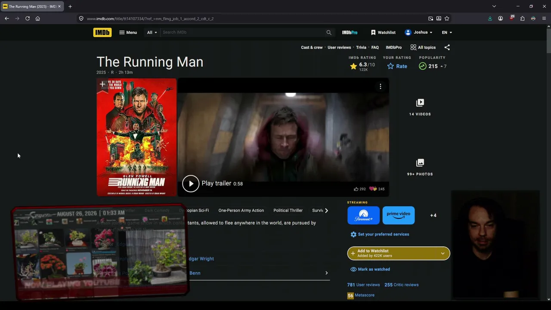This screenshot has width=551, height=310.
Task: Like the trailer with thumbs up
Action: [359, 189]
